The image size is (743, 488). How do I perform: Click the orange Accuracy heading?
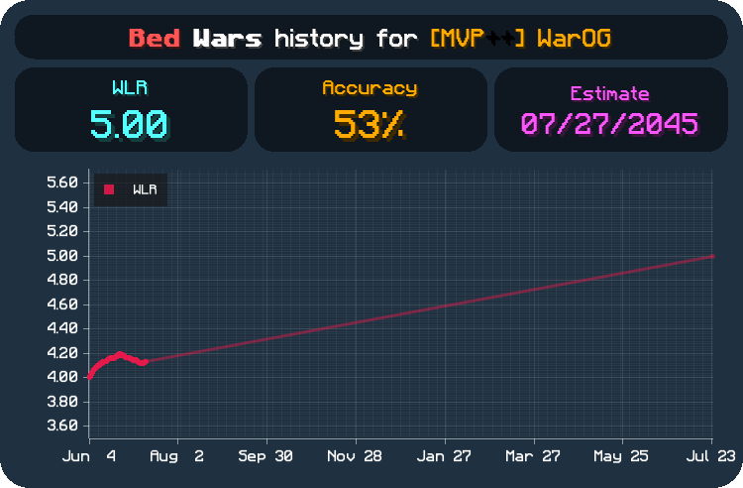(x=370, y=88)
